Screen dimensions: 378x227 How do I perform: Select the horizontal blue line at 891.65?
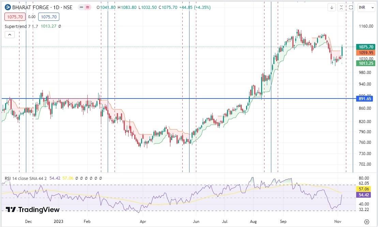[178, 99]
